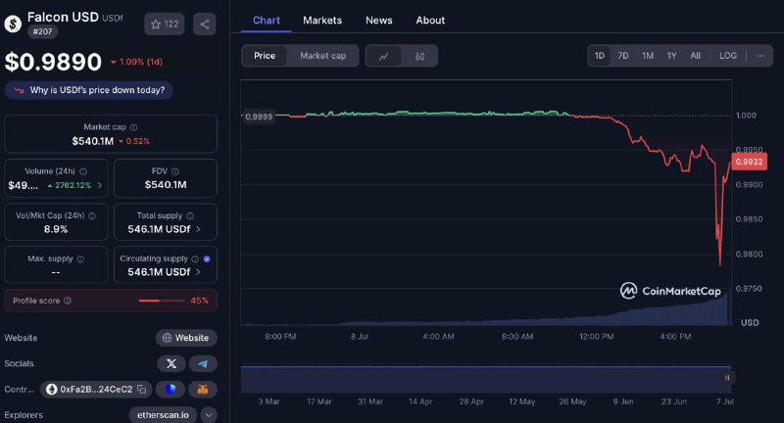Screen dimensions: 784x423
Task: Open the Website button
Action: tap(186, 338)
